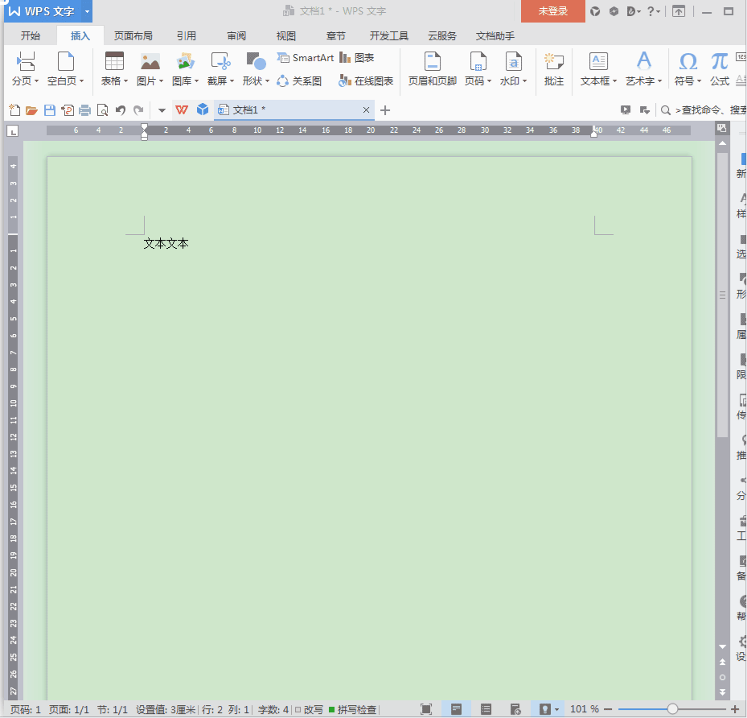Switch to the 引用 ribbon tab

point(187,35)
